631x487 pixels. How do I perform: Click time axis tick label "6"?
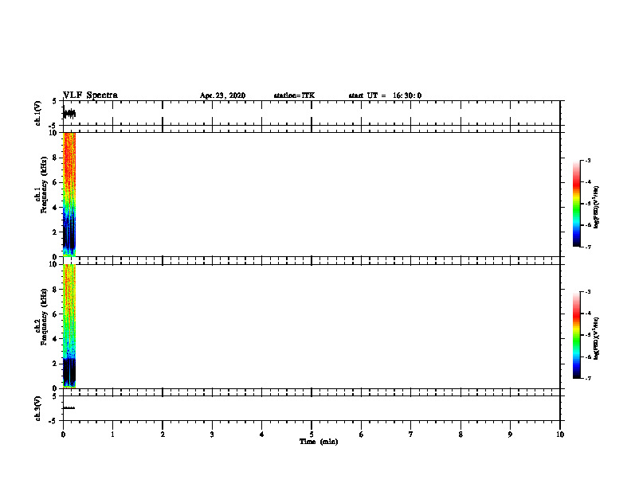362,434
